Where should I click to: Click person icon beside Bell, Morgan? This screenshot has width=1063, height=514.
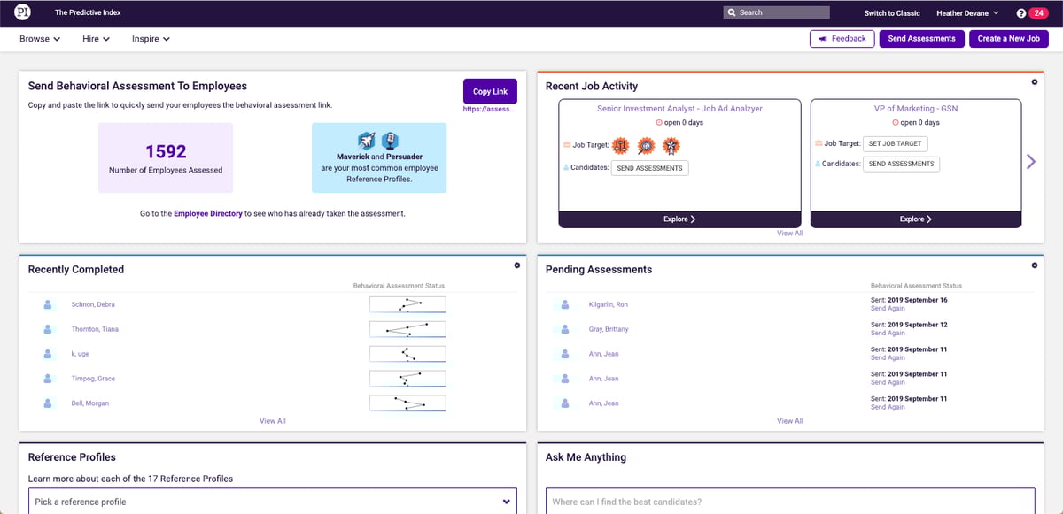click(48, 403)
